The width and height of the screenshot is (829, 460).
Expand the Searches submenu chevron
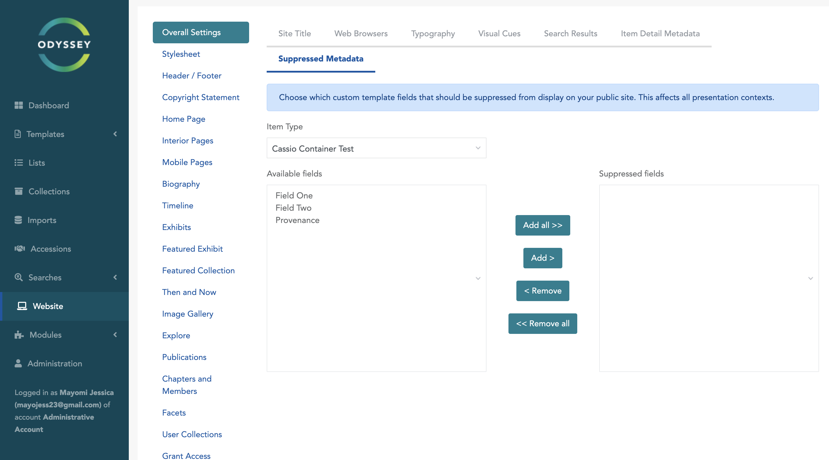pyautogui.click(x=115, y=277)
